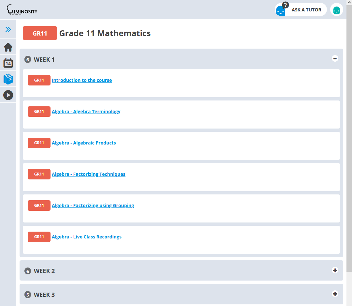Open Introduction to the course link
Screen dimensions: 352x306
pyautogui.click(x=81, y=80)
